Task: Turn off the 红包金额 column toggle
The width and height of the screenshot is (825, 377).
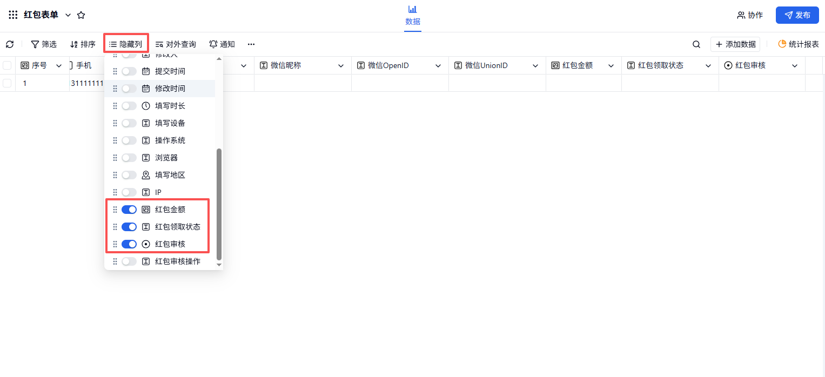Action: (x=129, y=210)
